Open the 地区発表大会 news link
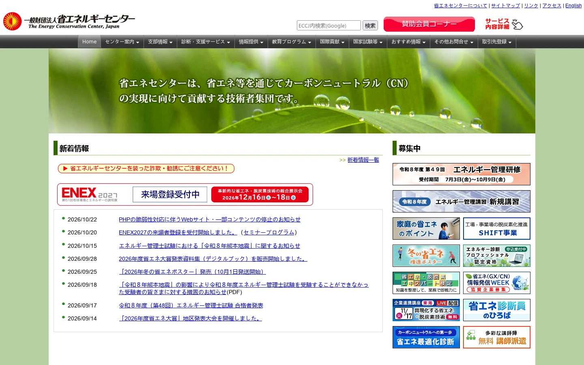Image resolution: width=584 pixels, height=365 pixels. coord(190,318)
